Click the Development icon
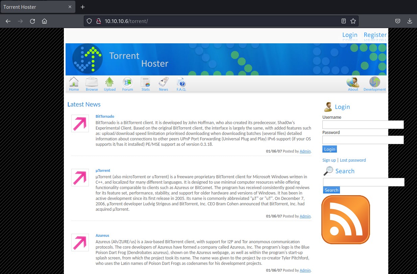The height and width of the screenshot is (274, 417). pyautogui.click(x=374, y=84)
